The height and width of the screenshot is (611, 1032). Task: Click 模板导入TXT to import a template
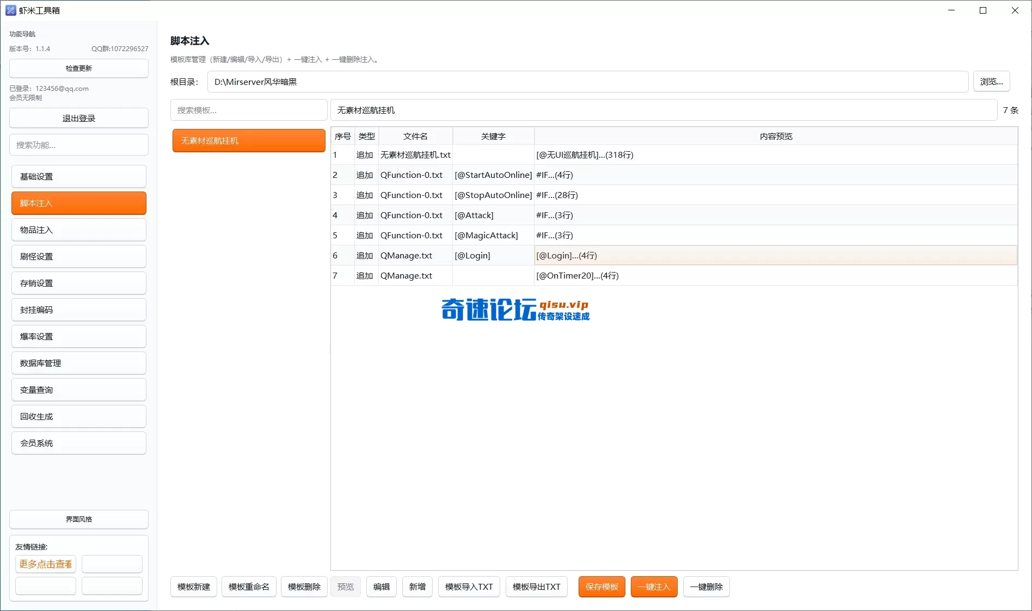[469, 587]
